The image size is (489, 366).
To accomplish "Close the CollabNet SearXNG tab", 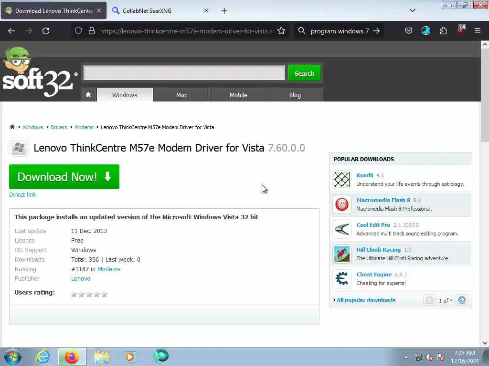I will click(x=206, y=10).
